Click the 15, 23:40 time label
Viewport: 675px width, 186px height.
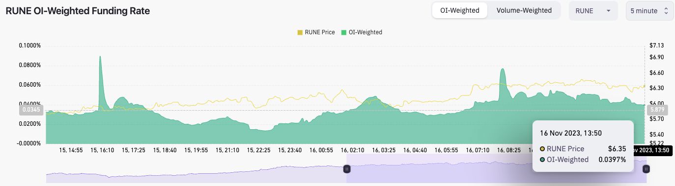(290, 150)
